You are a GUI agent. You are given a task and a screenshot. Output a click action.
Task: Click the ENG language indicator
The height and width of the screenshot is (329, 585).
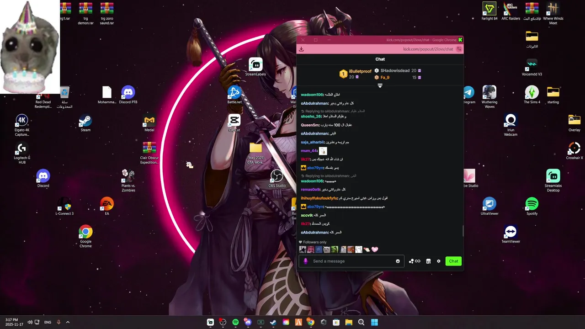point(48,323)
